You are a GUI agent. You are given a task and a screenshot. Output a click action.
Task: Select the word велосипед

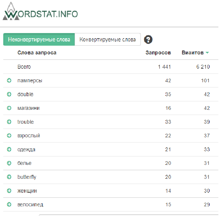click(30, 205)
